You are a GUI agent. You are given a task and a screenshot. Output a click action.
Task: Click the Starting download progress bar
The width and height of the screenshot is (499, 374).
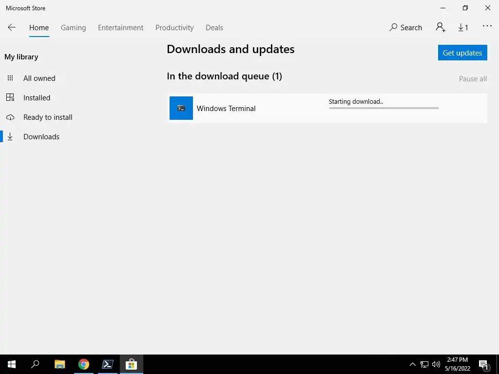384,108
